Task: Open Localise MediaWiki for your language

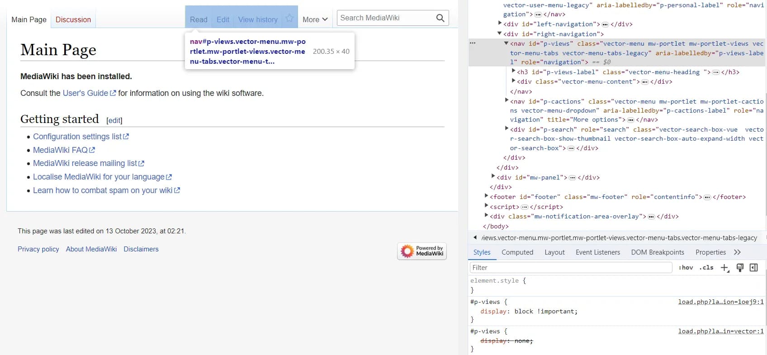Action: (x=102, y=177)
